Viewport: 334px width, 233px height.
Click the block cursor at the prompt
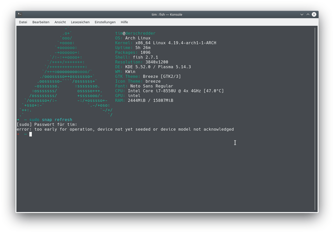[x=31, y=134]
